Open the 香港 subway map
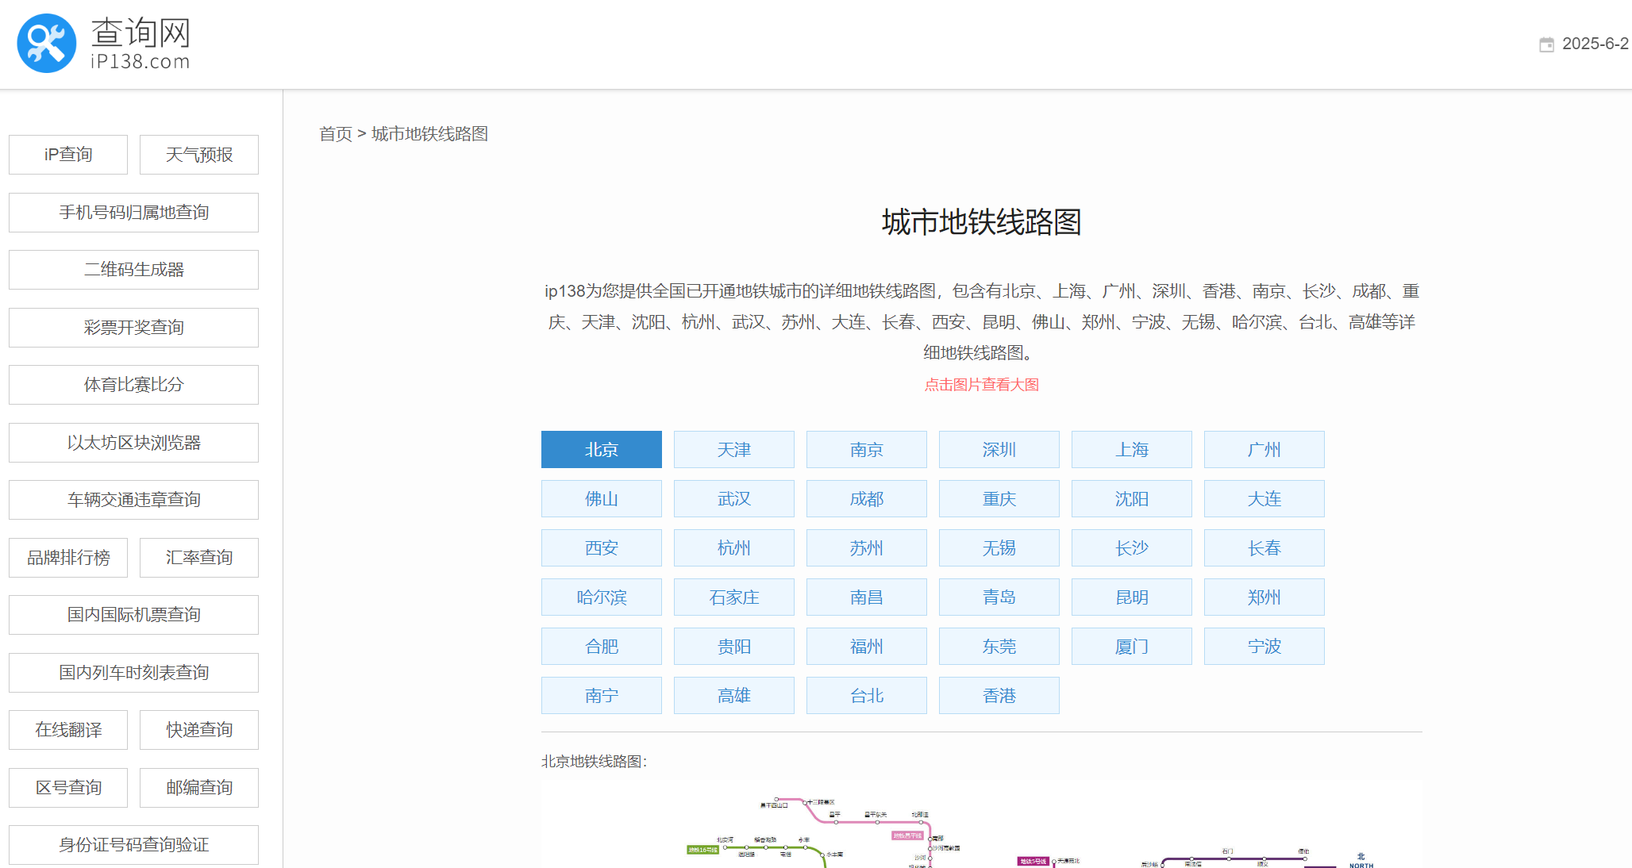The height and width of the screenshot is (868, 1632). tap(999, 696)
